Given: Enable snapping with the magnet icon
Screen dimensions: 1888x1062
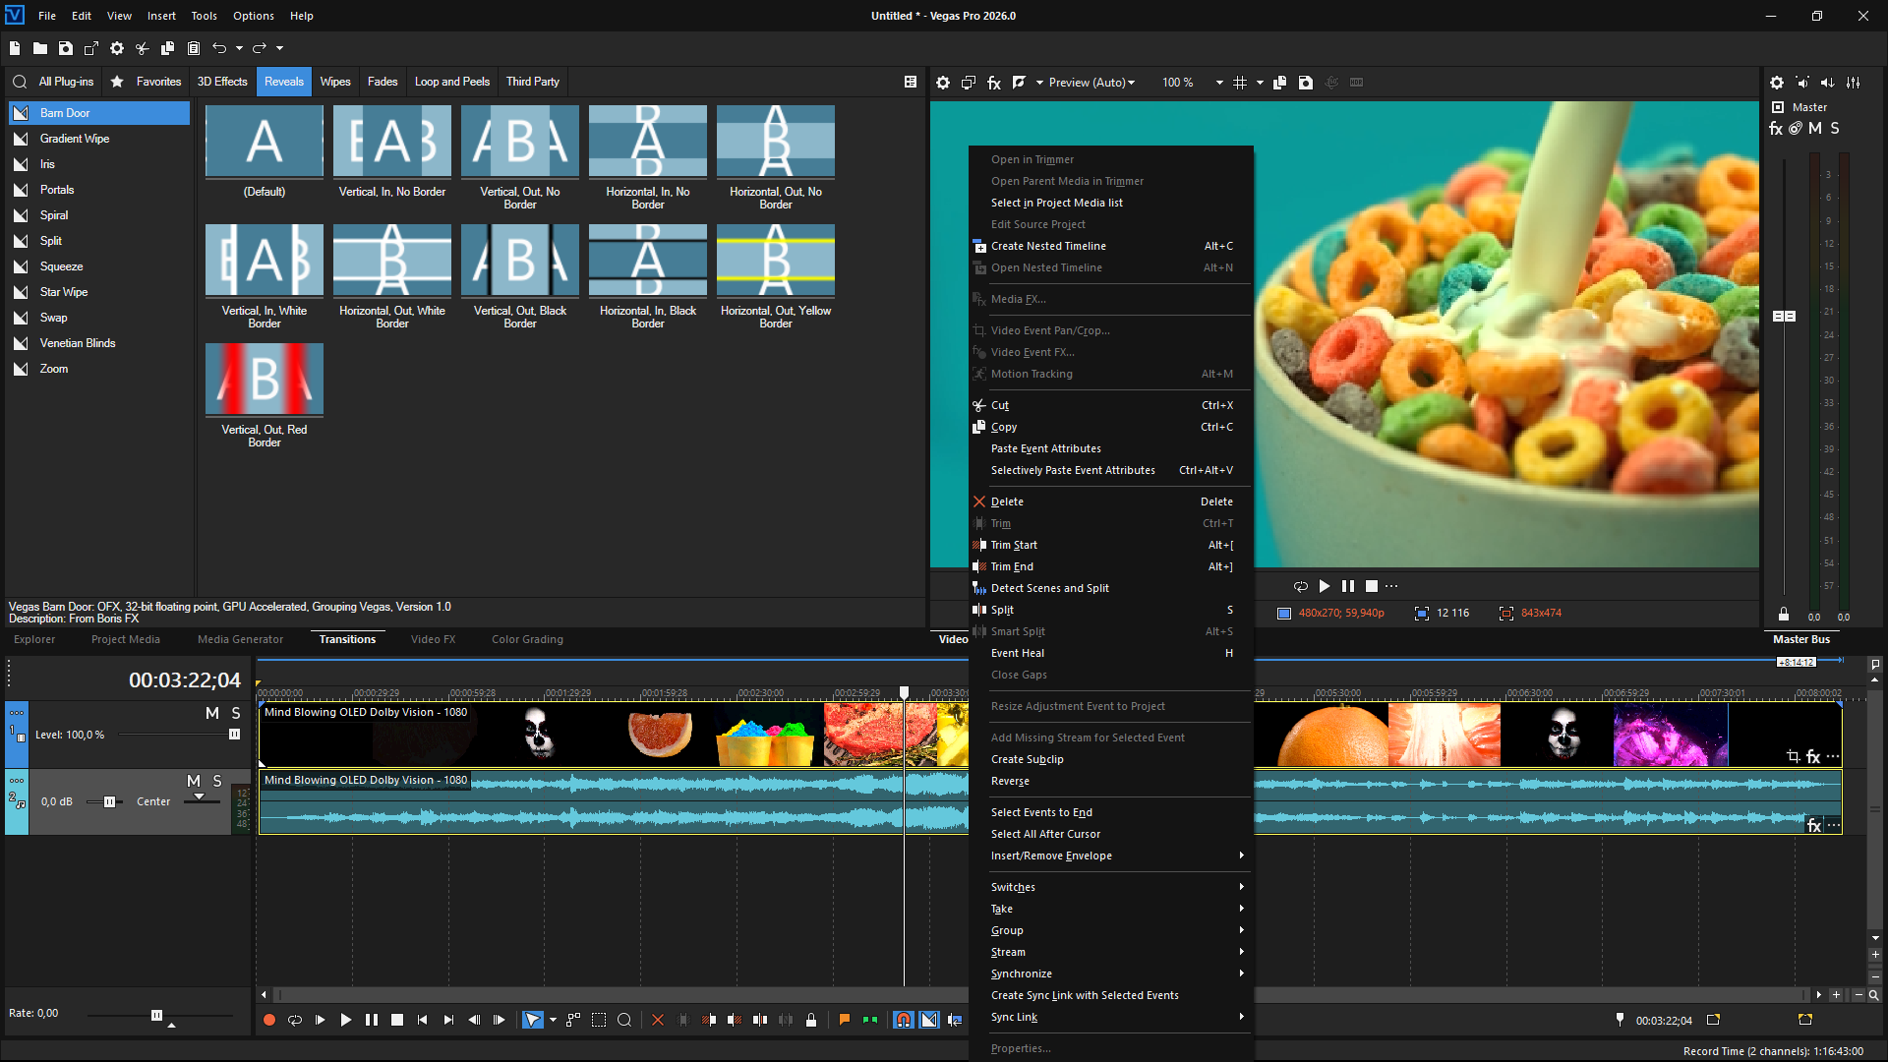Looking at the screenshot, I should (903, 1021).
